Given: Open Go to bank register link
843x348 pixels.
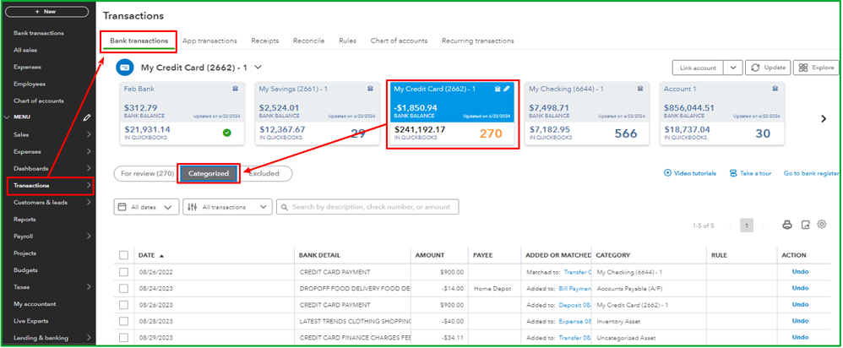Looking at the screenshot, I should tap(812, 174).
